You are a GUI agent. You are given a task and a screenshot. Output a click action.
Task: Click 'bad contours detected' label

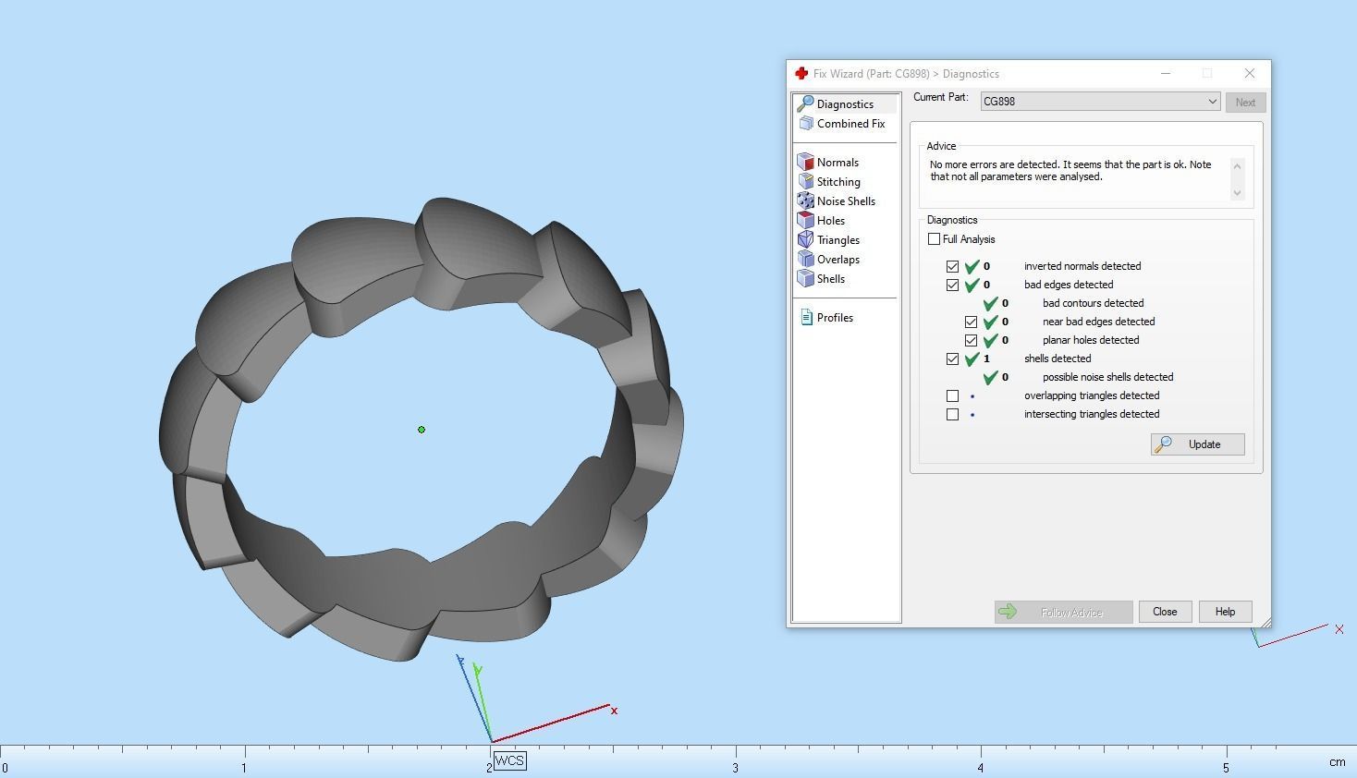[x=1094, y=303]
